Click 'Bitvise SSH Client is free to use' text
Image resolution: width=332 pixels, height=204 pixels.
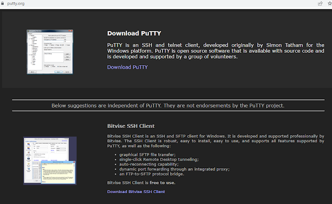[141, 183]
